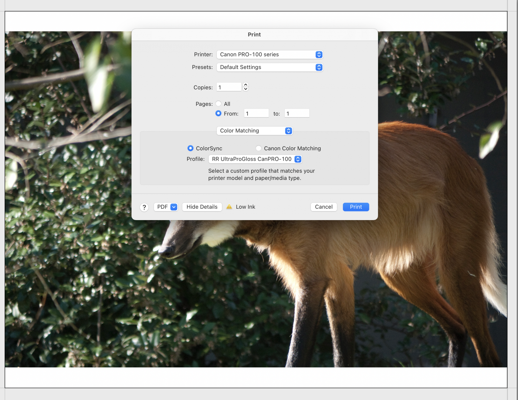The width and height of the screenshot is (518, 400).
Task: Enable Canon Color Matching option
Action: (258, 148)
